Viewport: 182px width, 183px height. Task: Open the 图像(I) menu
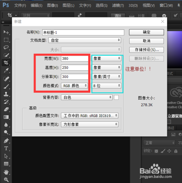pos(52,5)
